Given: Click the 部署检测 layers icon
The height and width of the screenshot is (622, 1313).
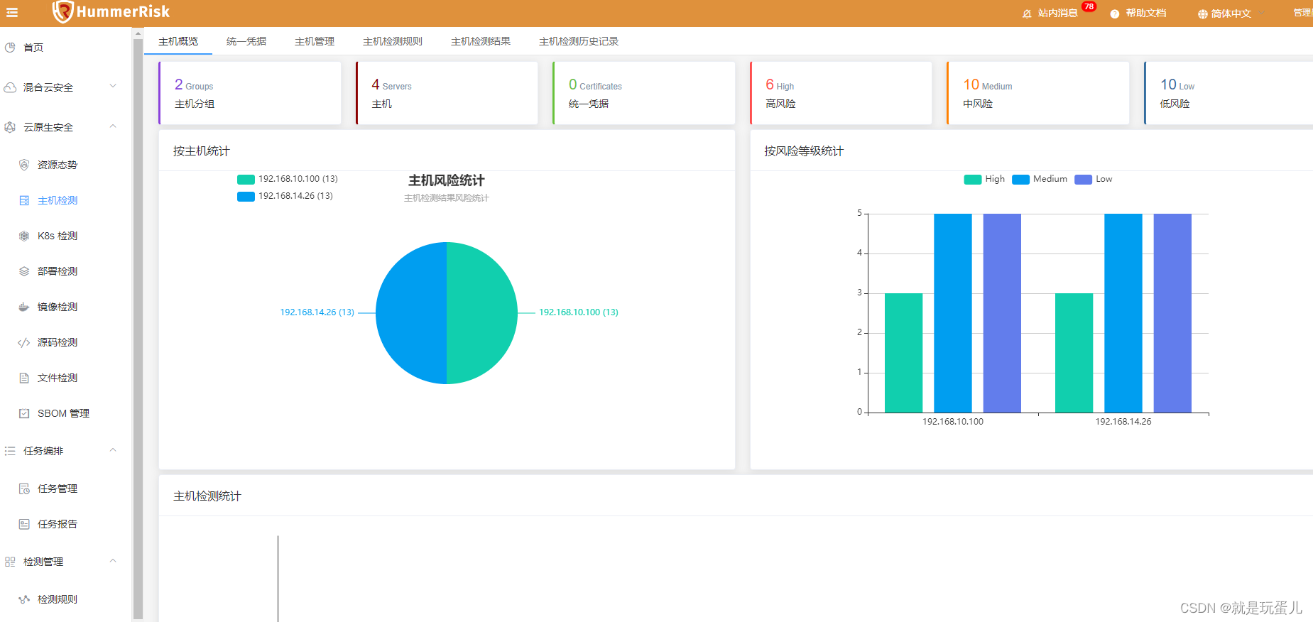Looking at the screenshot, I should (24, 271).
